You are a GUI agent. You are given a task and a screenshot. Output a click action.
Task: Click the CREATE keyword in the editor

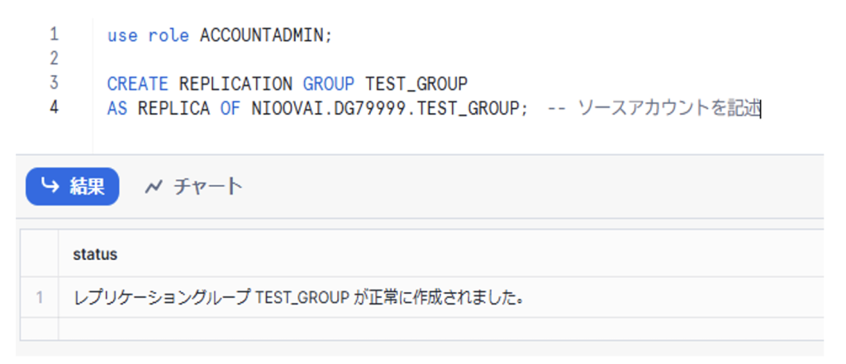(x=137, y=83)
